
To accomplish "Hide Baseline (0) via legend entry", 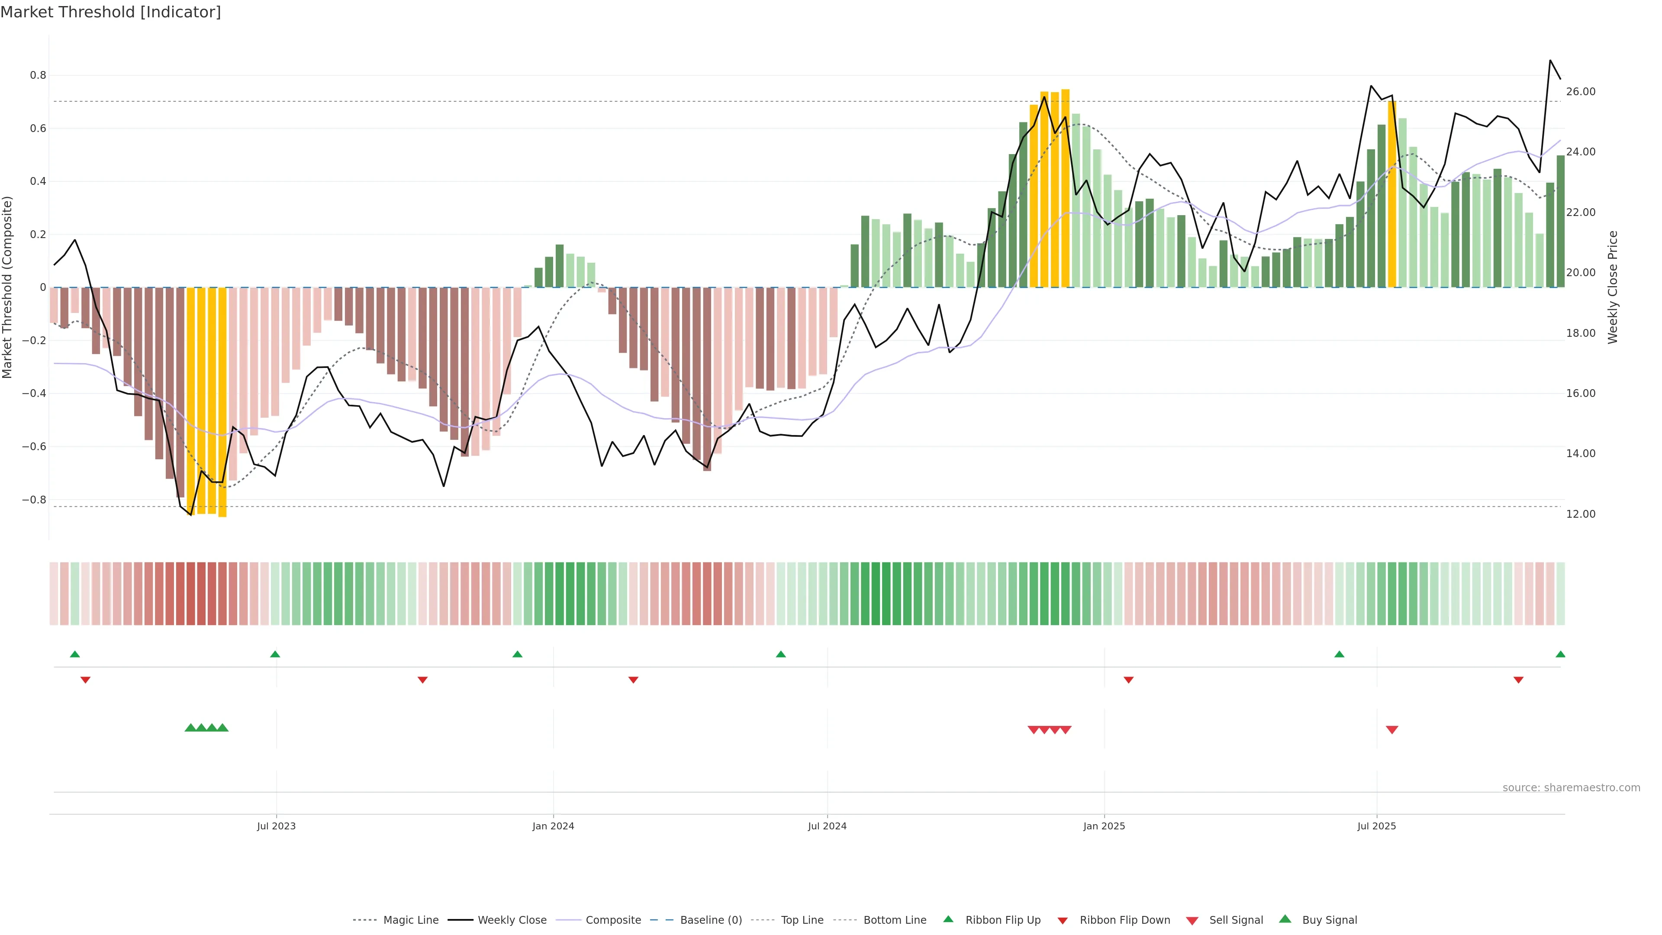I will point(710,920).
